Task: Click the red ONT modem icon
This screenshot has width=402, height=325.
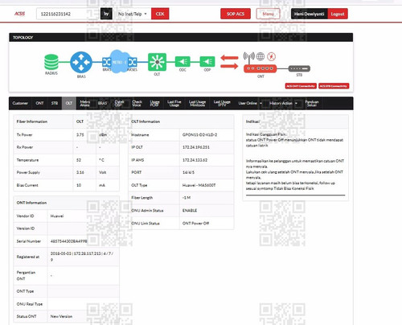Action: (x=260, y=68)
